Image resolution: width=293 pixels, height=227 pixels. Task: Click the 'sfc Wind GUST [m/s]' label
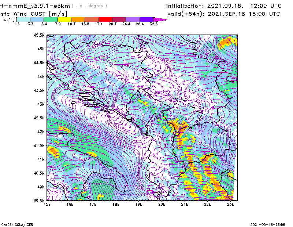pos(34,14)
